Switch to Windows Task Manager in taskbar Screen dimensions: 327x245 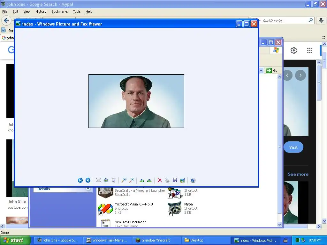click(107, 240)
